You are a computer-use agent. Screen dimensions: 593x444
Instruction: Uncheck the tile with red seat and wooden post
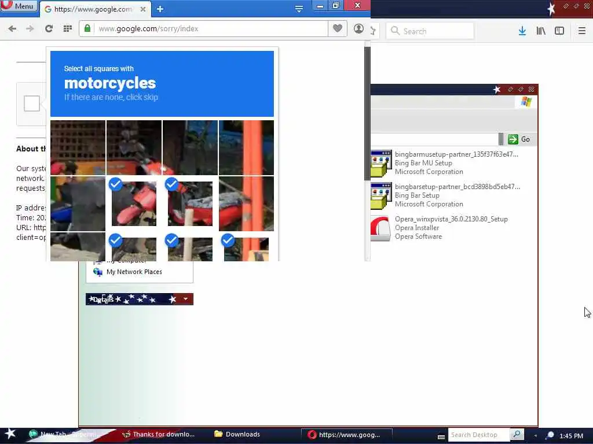pos(190,203)
